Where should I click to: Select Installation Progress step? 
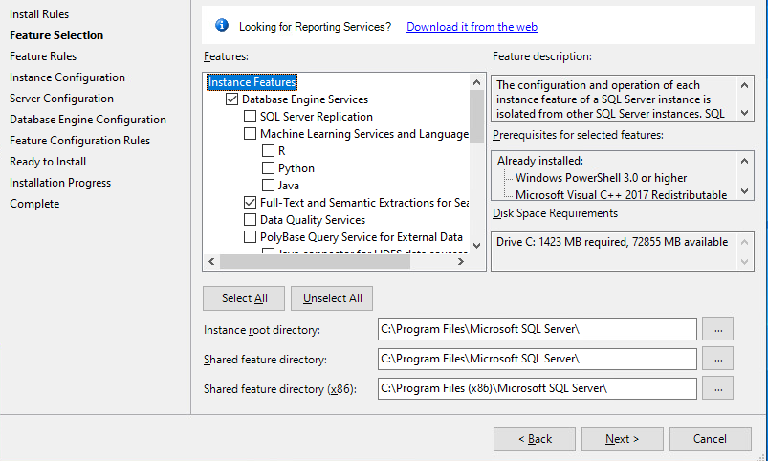tap(60, 183)
